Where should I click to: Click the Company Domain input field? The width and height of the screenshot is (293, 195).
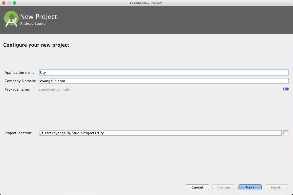[164, 81]
